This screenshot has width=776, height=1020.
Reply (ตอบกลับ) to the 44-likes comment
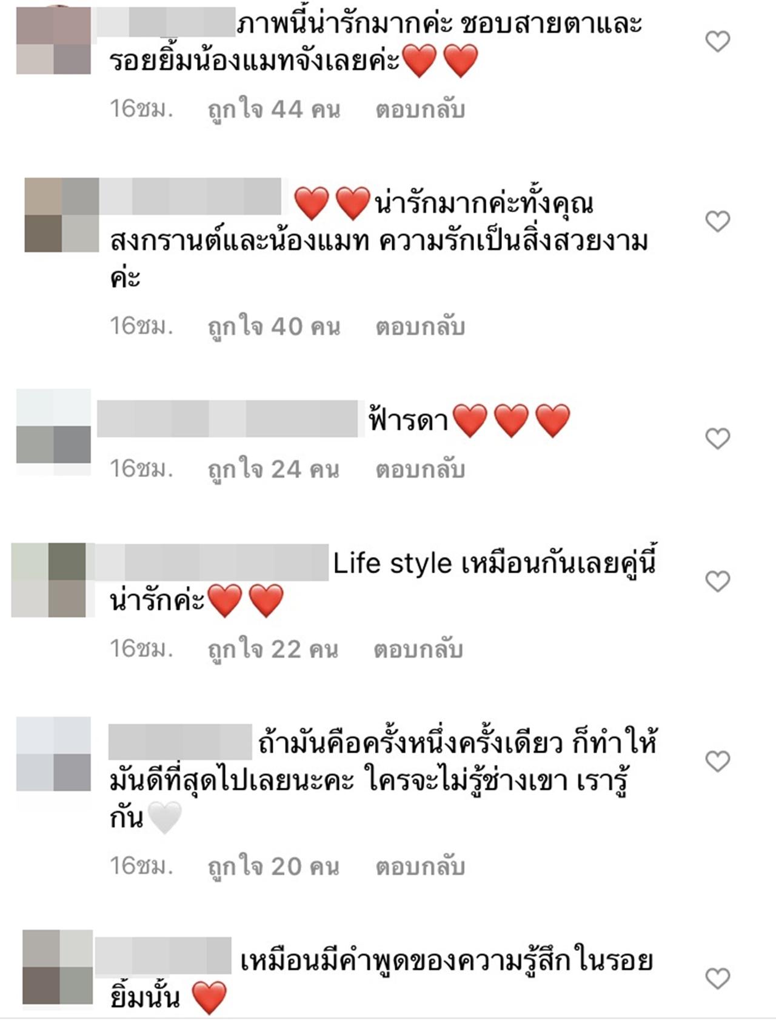(x=420, y=110)
